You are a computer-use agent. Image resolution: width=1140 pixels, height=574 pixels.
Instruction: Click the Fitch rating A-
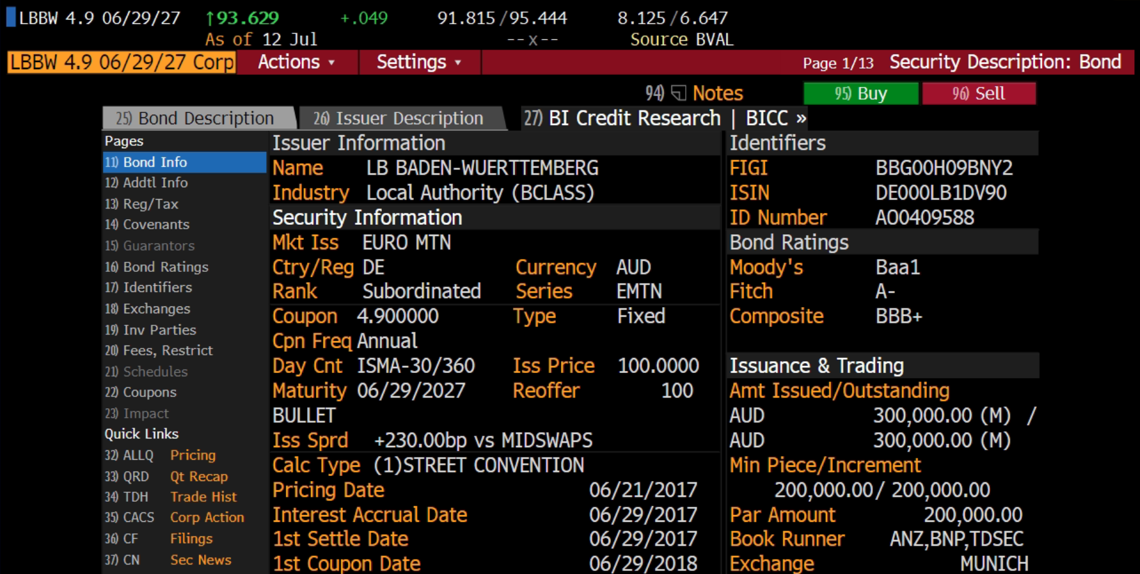point(886,291)
